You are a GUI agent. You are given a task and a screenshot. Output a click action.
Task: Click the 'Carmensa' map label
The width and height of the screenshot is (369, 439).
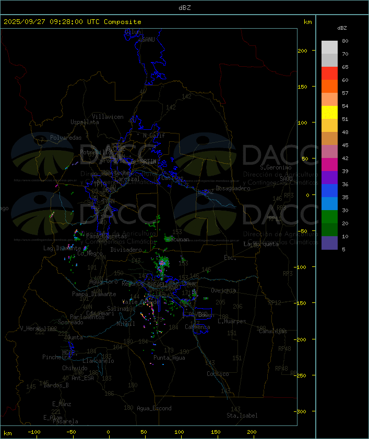[197, 327]
